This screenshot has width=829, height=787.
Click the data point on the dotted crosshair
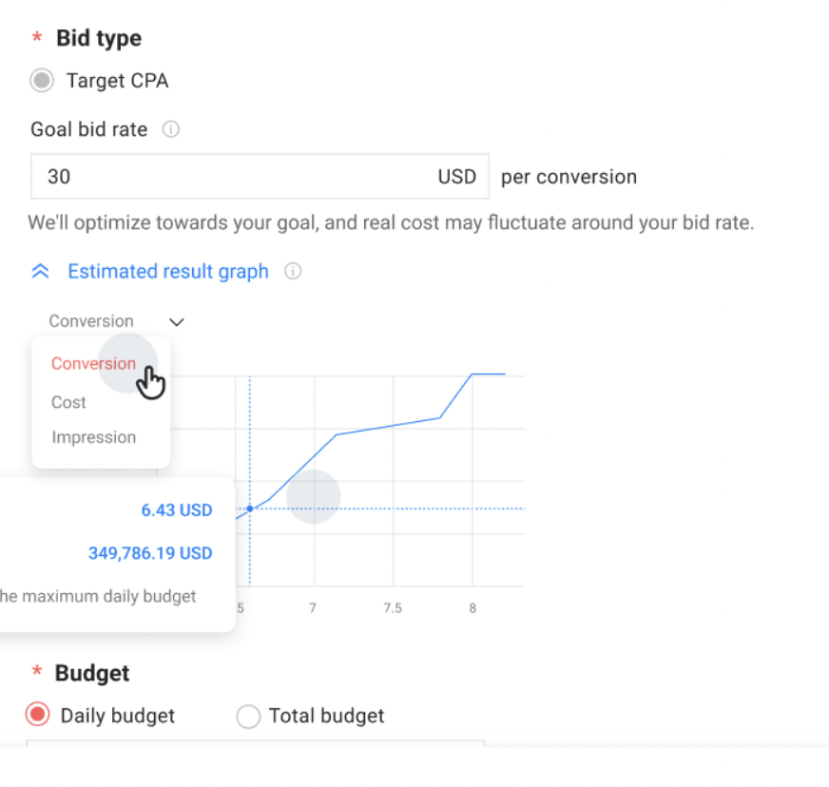[248, 509]
